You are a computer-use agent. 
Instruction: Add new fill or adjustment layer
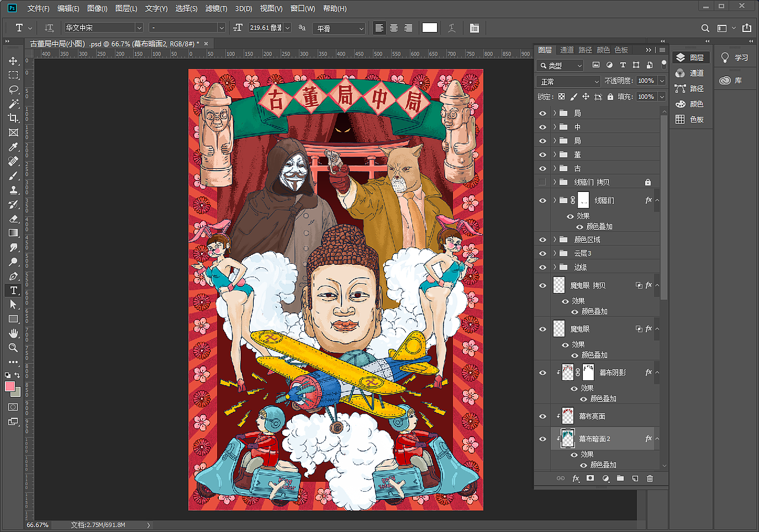605,478
